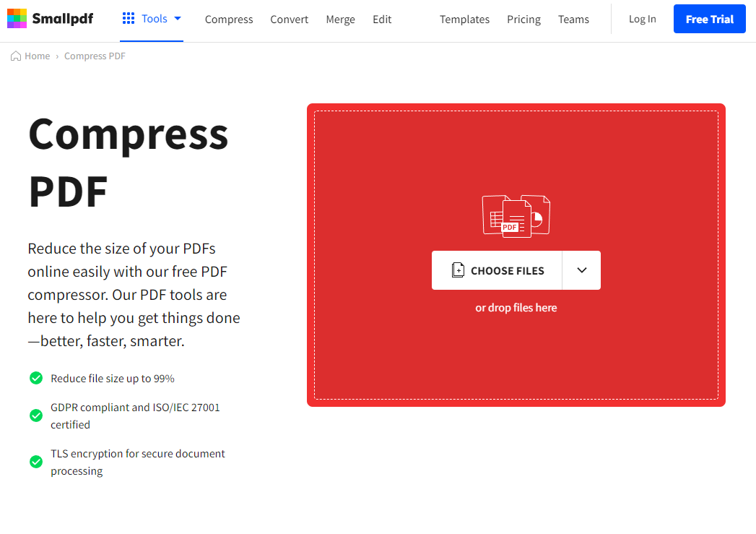The width and height of the screenshot is (756, 534).
Task: Open the Edit menu item
Action: pyautogui.click(x=382, y=20)
